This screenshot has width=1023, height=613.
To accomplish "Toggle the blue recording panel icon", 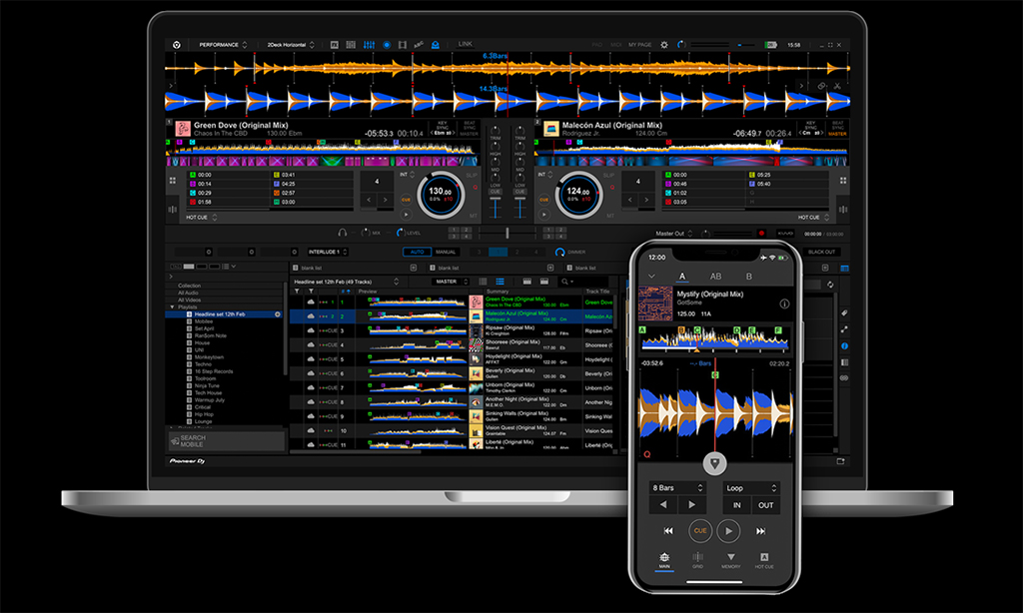I will click(387, 45).
